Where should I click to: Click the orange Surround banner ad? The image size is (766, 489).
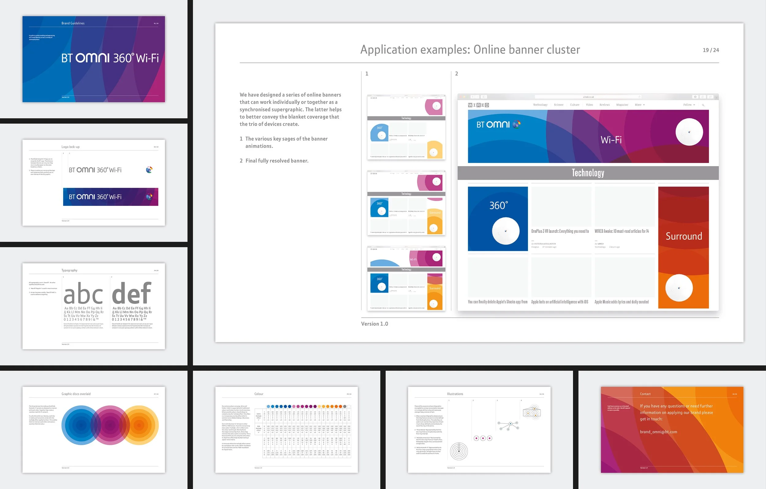point(683,247)
